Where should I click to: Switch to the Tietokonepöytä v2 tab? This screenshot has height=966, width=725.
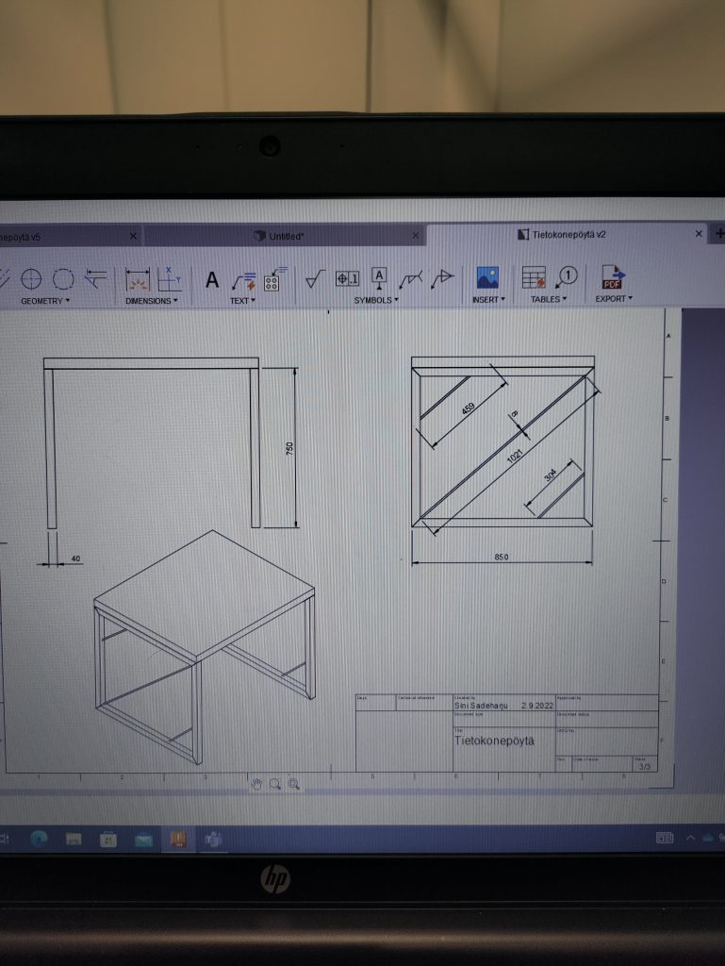tap(568, 234)
